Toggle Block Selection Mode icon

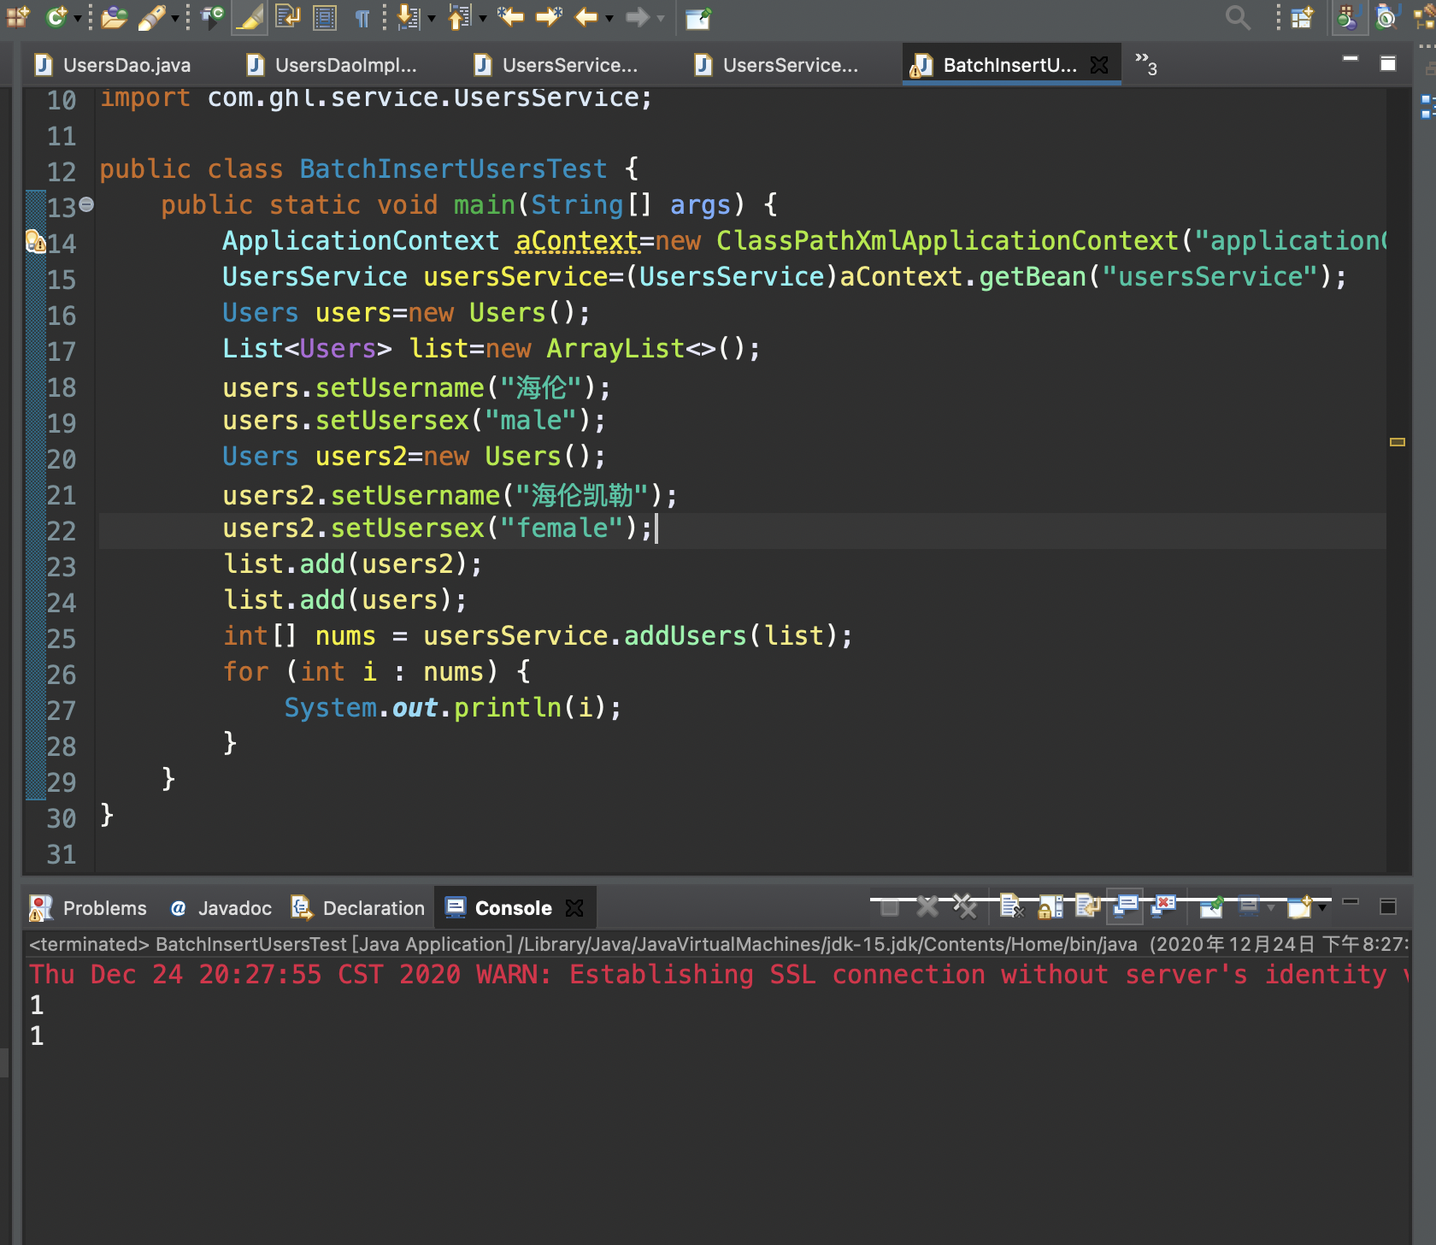[x=325, y=17]
